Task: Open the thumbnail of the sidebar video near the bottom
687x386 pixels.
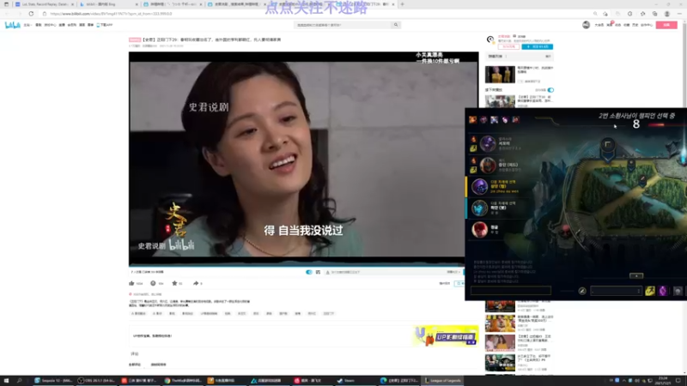Action: tap(500, 363)
